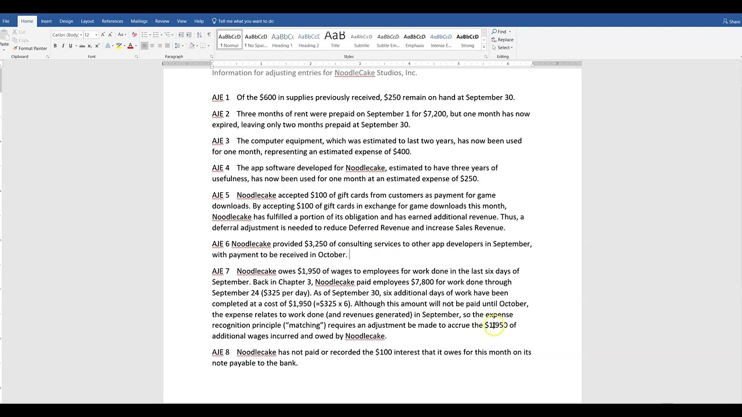Viewport: 742px width, 417px height.
Task: Apply strikethrough to text
Action: [82, 46]
